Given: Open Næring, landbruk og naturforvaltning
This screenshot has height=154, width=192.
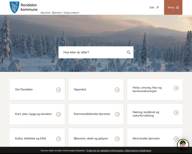Looking at the screenshot, I should 146,114.
